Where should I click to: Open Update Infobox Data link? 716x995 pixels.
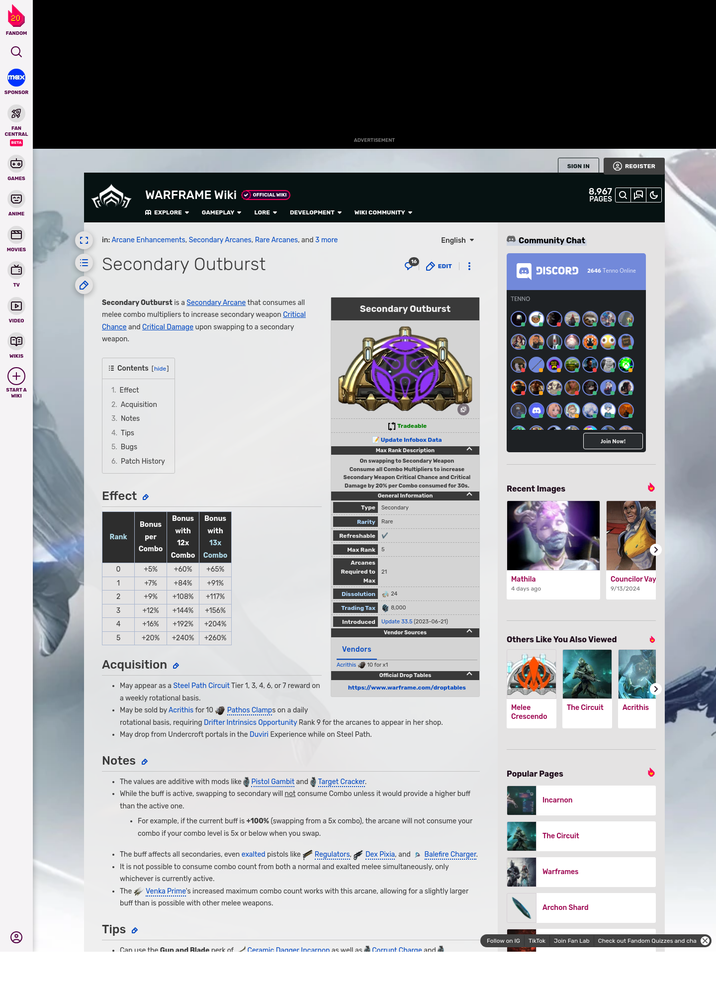pos(411,440)
